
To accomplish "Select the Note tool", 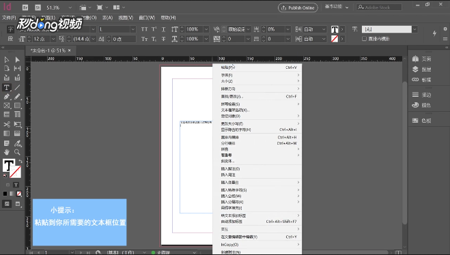I will pos(7,143).
